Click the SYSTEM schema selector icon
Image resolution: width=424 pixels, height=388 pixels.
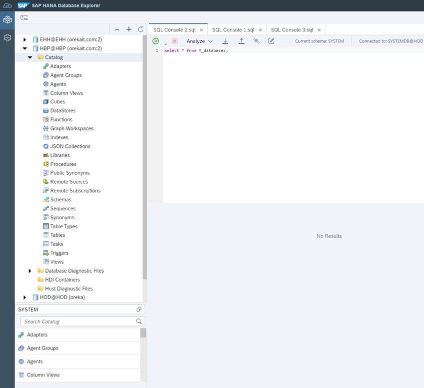tap(139, 309)
